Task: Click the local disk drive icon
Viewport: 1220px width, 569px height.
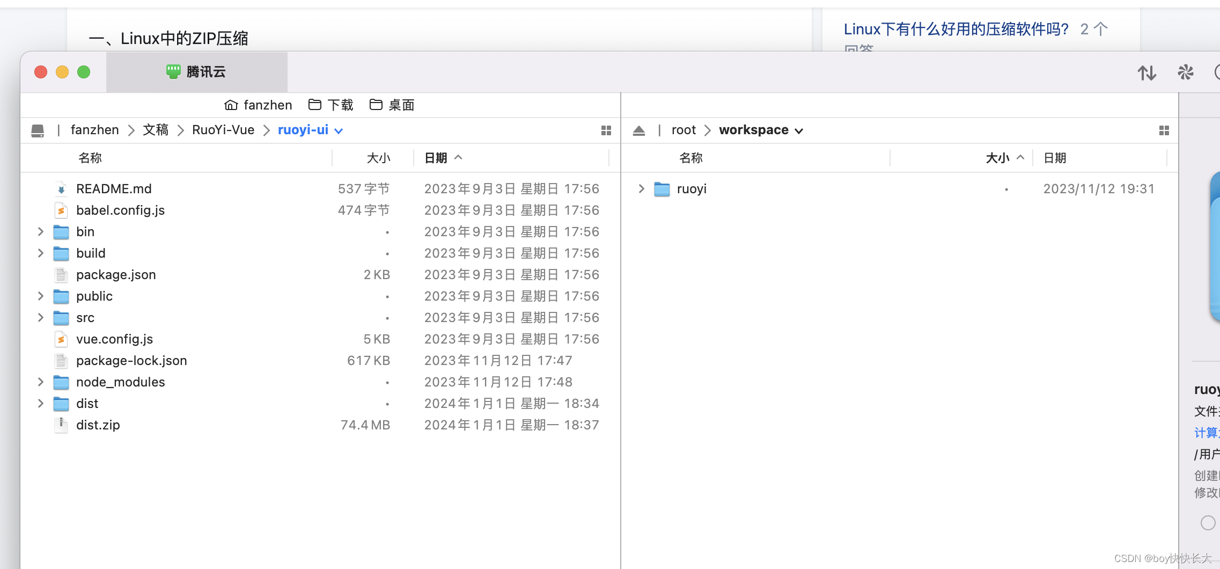Action: [x=38, y=130]
